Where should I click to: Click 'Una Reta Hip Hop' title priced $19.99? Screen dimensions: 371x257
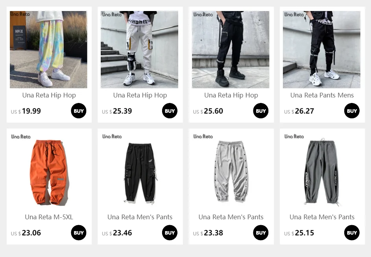coord(49,95)
